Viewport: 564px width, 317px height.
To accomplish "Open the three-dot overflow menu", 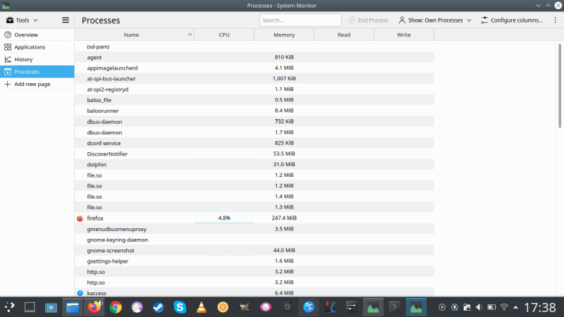I will (x=555, y=20).
